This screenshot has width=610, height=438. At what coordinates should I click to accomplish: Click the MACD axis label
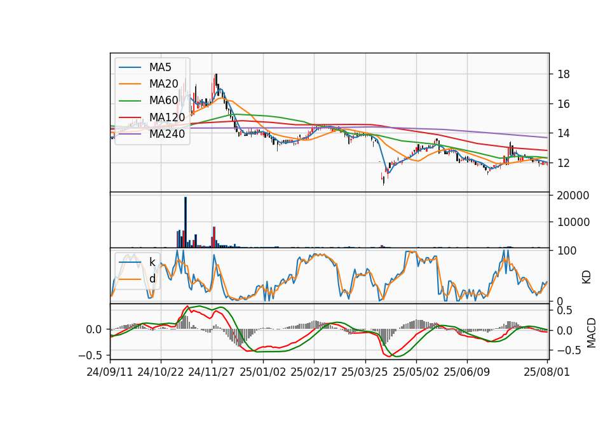592,333
